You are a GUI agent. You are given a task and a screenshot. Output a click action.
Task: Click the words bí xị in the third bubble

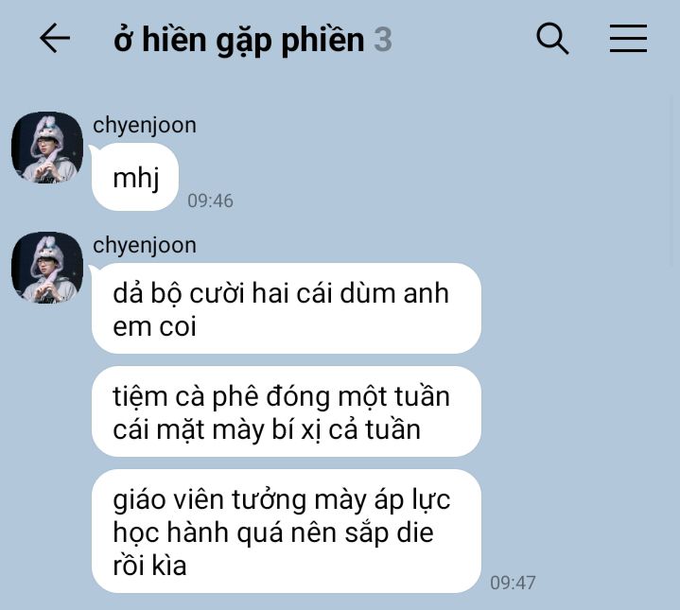(295, 429)
